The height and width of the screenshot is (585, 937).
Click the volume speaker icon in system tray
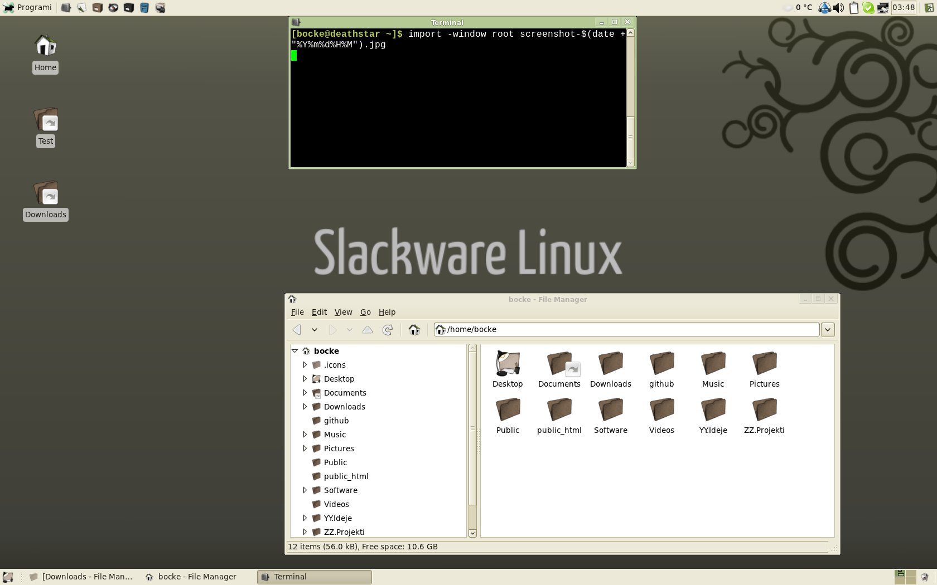coord(838,8)
